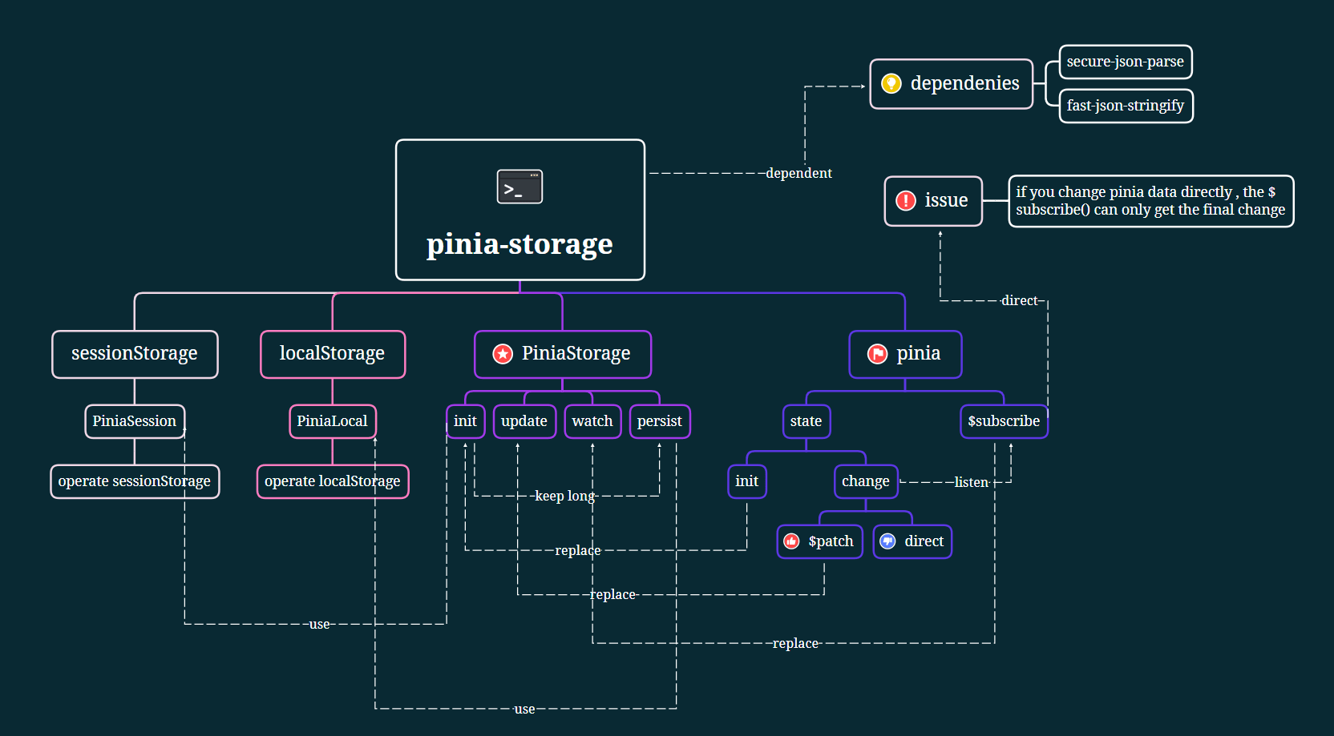Select the issue description note about $subscribe()

1150,201
